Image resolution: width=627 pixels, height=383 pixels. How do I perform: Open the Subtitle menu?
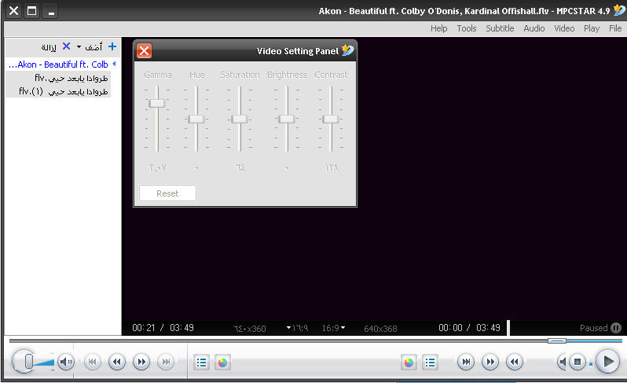click(x=500, y=28)
